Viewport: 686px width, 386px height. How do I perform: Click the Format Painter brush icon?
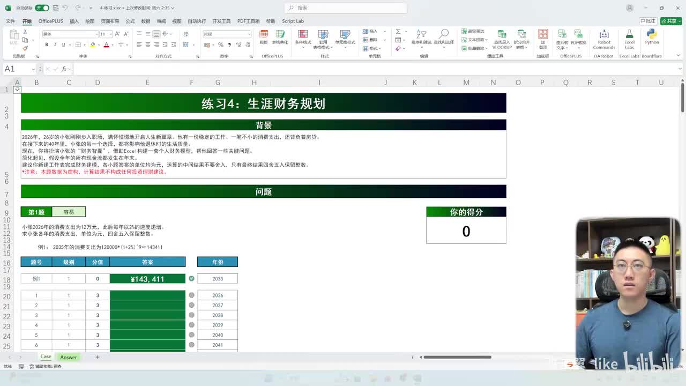pyautogui.click(x=25, y=48)
